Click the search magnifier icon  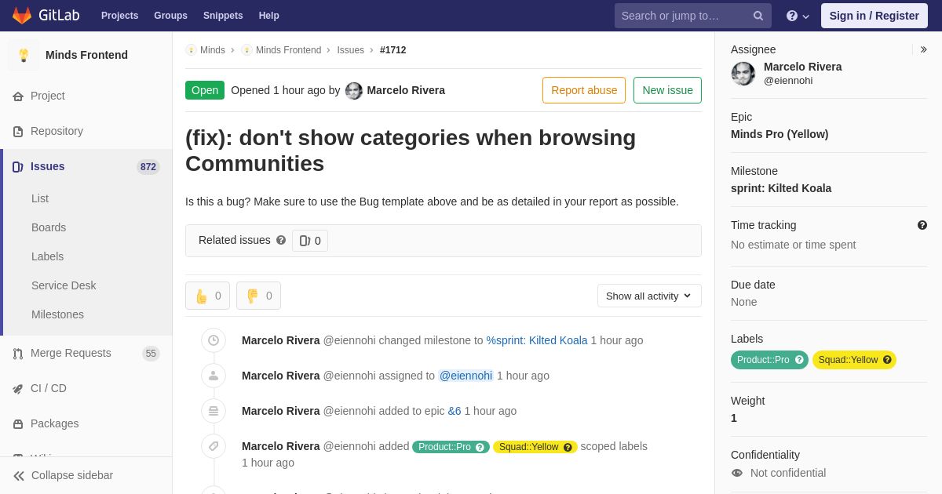coord(758,16)
